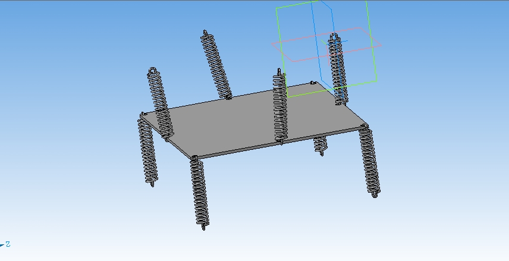Screen dimensions: 509x261
Task: Select the spring inside the coordinate planes
Action: click(338, 70)
